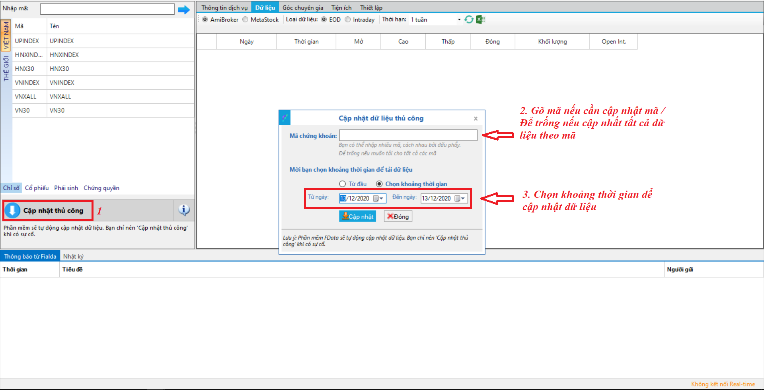Close the 'Cập nhật dữ liệu thủ công' dialog

pyautogui.click(x=476, y=118)
